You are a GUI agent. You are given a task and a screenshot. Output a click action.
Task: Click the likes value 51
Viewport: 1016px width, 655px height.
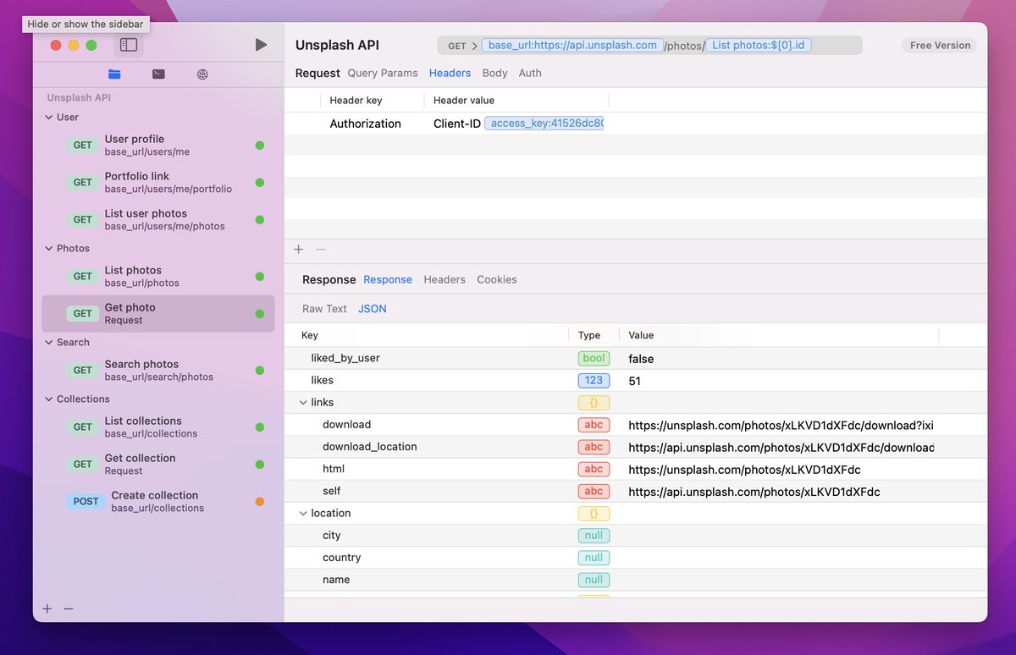click(x=634, y=381)
